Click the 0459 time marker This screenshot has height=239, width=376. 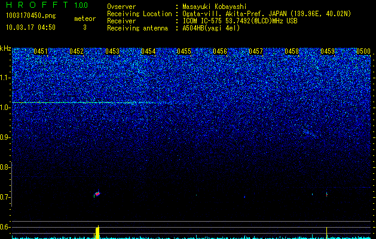click(x=328, y=51)
